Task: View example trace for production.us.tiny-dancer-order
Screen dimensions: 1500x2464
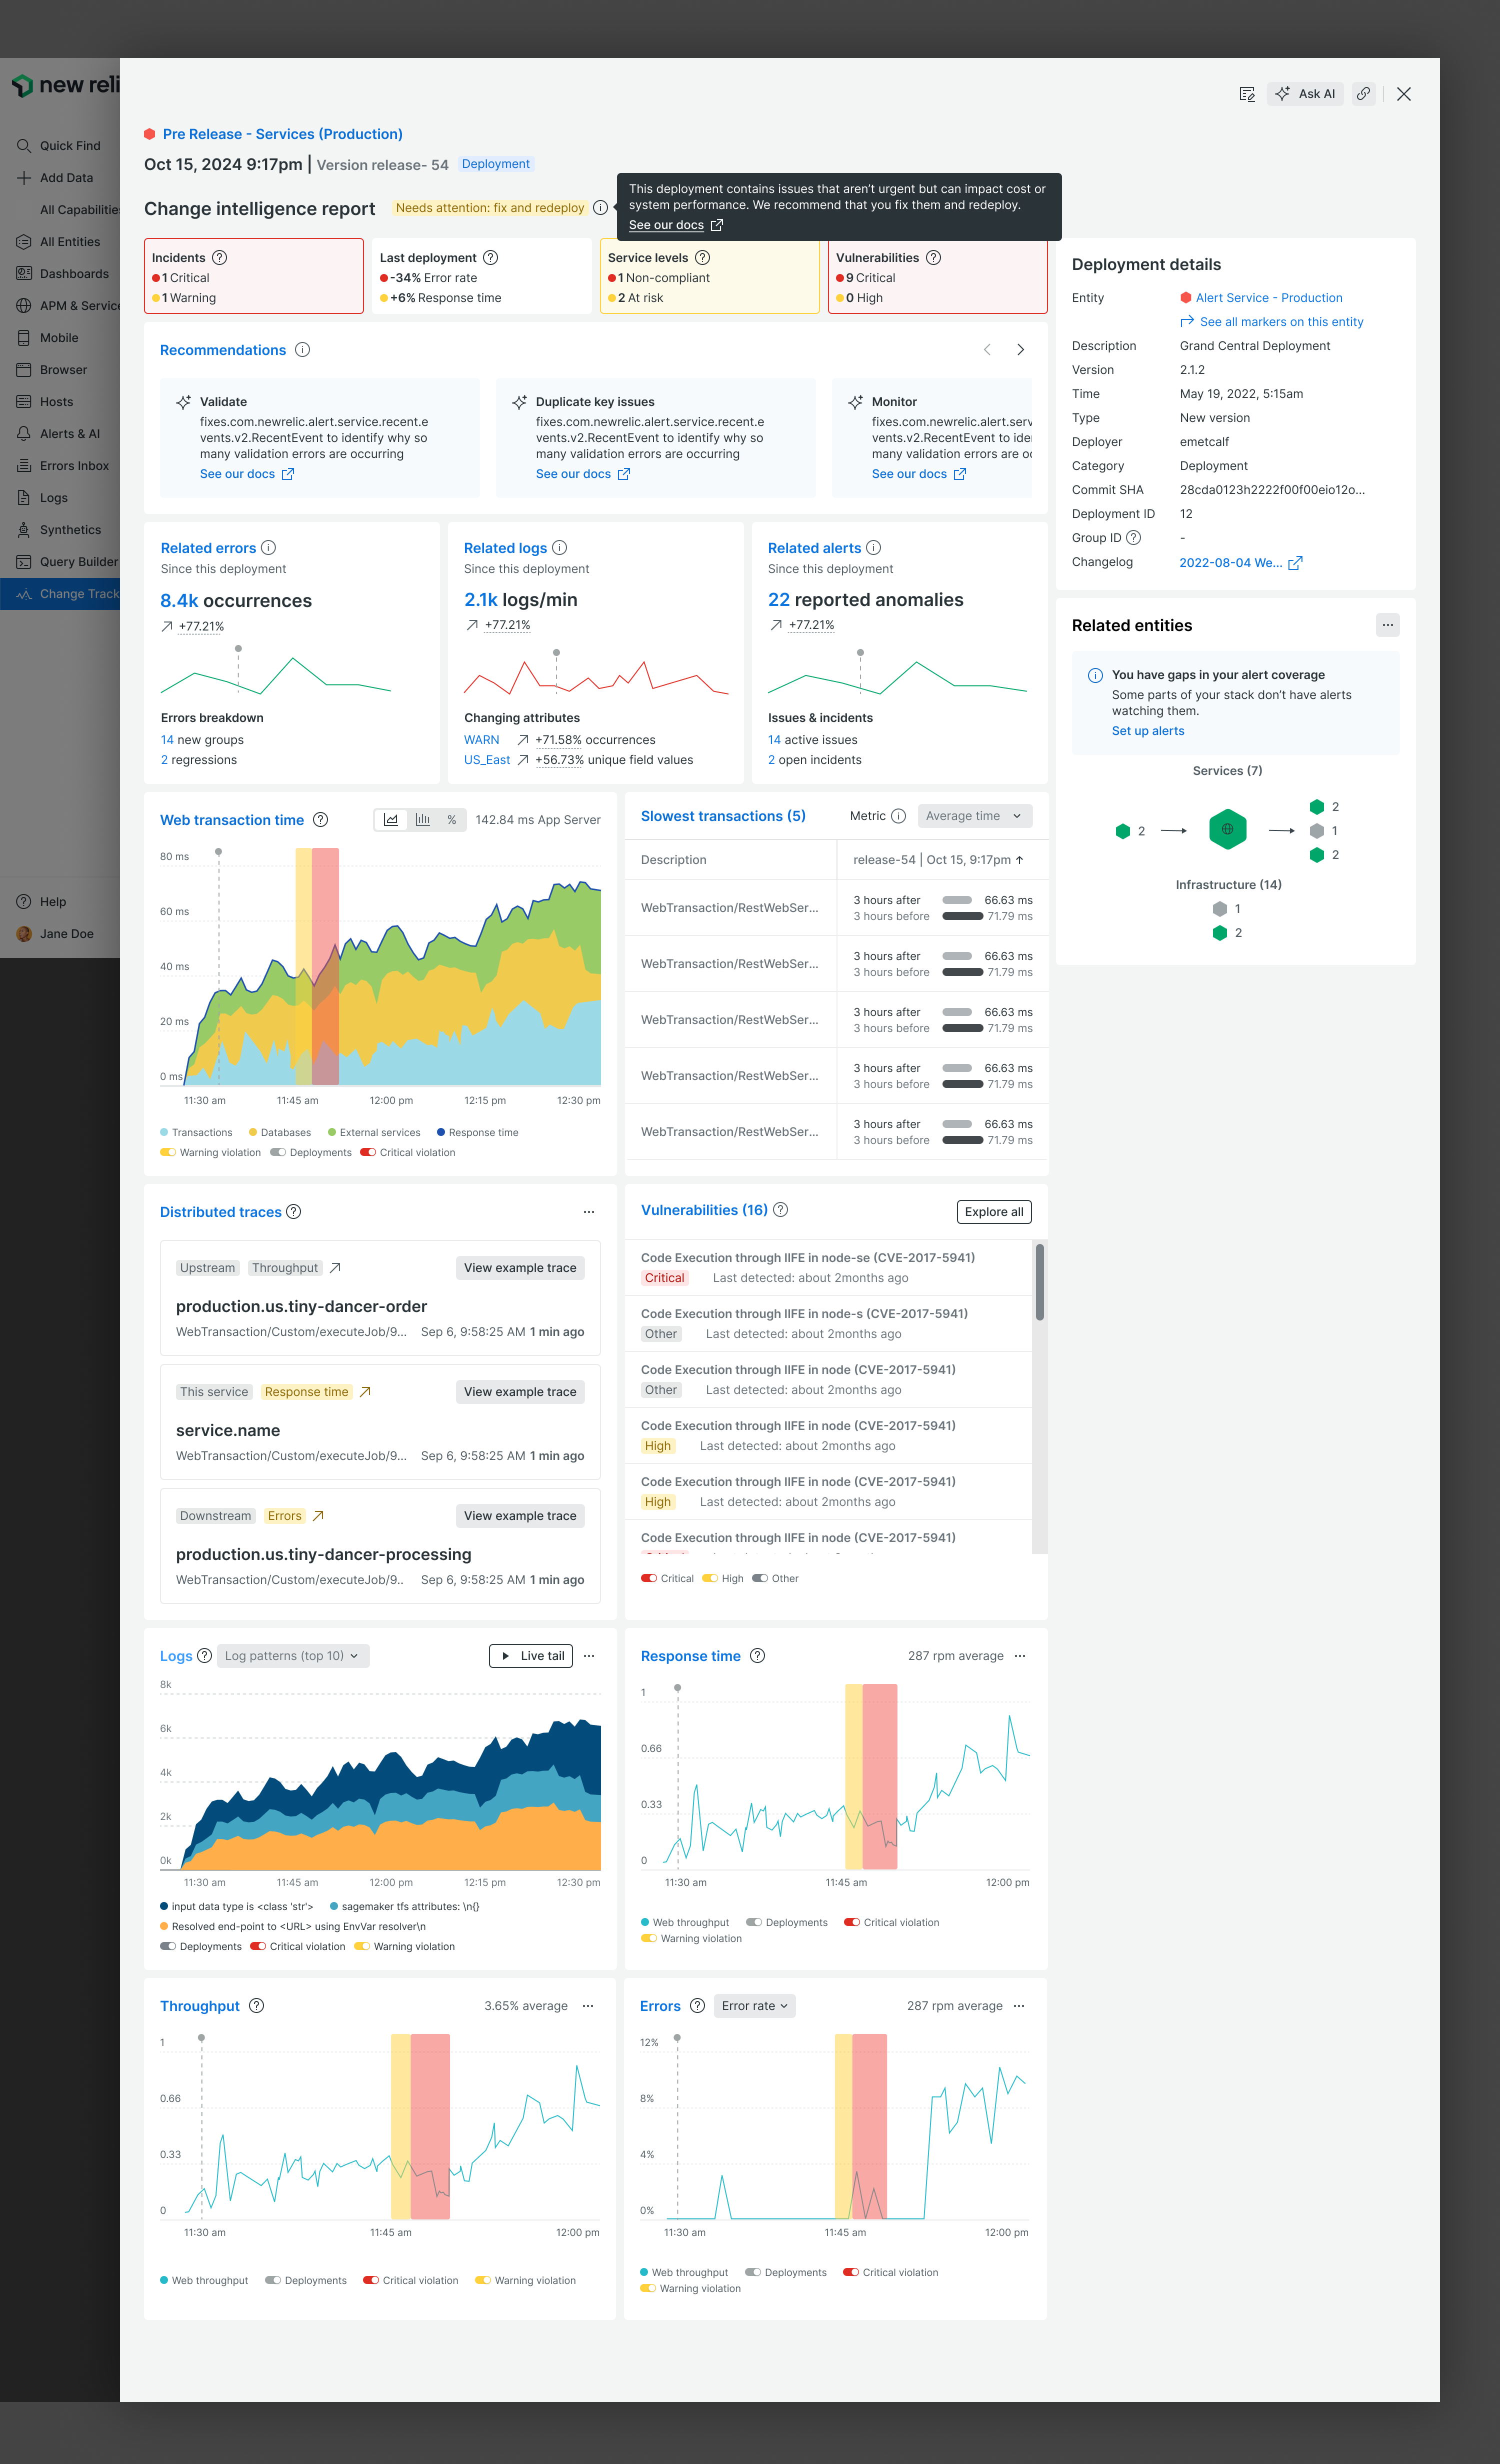Action: pyautogui.click(x=520, y=1268)
